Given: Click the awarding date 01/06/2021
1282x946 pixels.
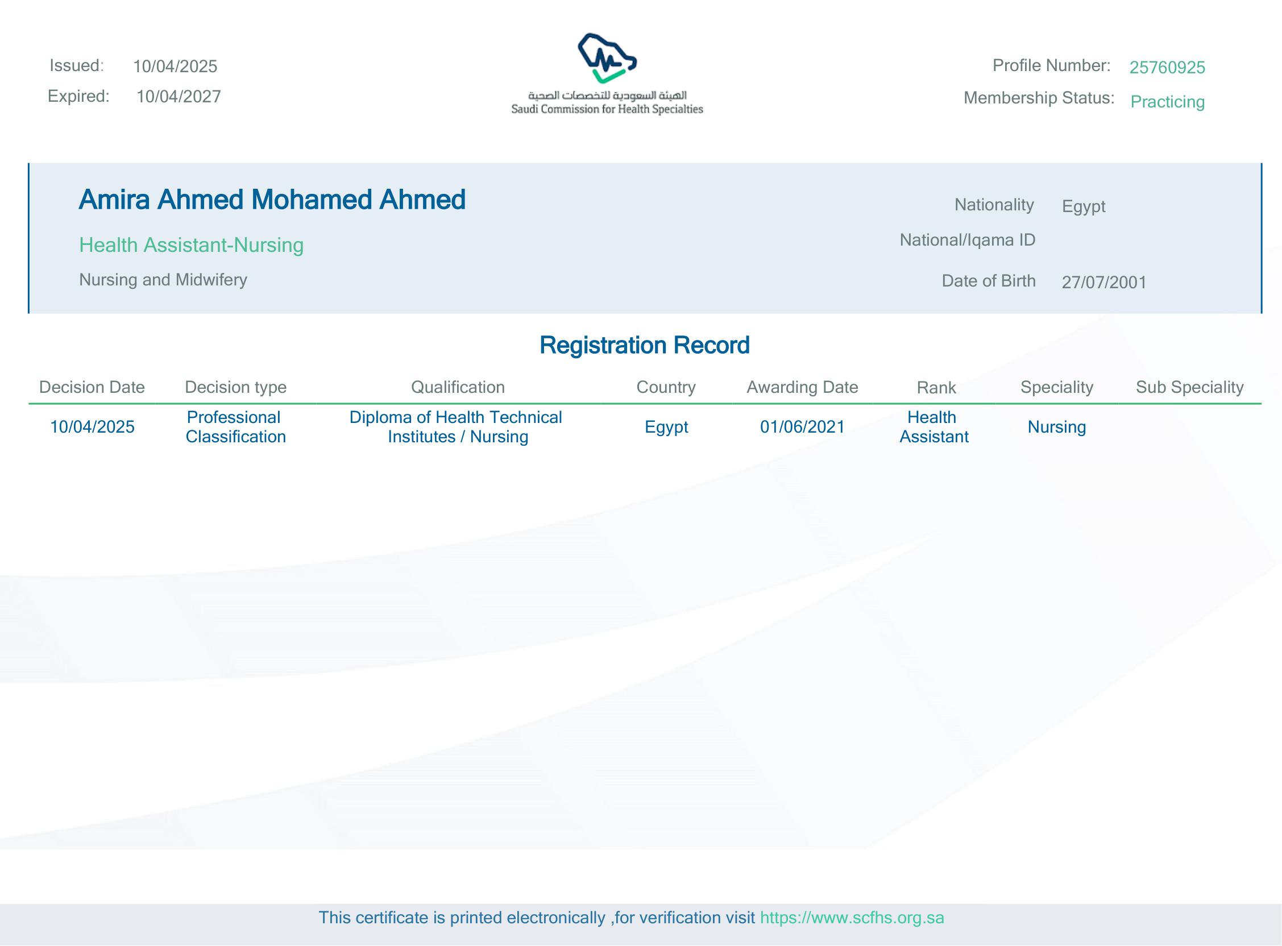Looking at the screenshot, I should pyautogui.click(x=802, y=426).
